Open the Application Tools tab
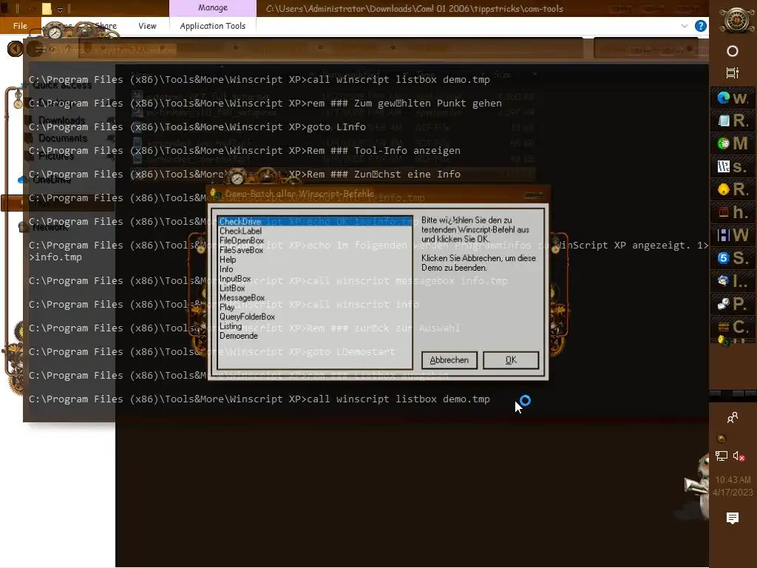 [x=212, y=26]
